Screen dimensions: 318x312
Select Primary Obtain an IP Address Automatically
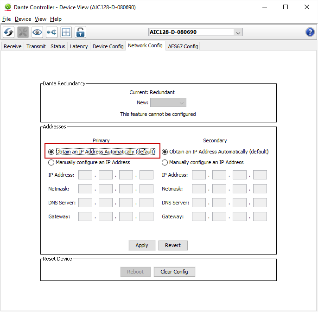point(51,152)
